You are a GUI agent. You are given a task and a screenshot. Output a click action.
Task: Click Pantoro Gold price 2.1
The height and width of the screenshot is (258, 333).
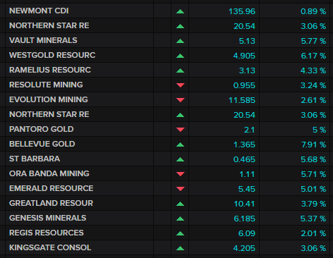pos(249,130)
